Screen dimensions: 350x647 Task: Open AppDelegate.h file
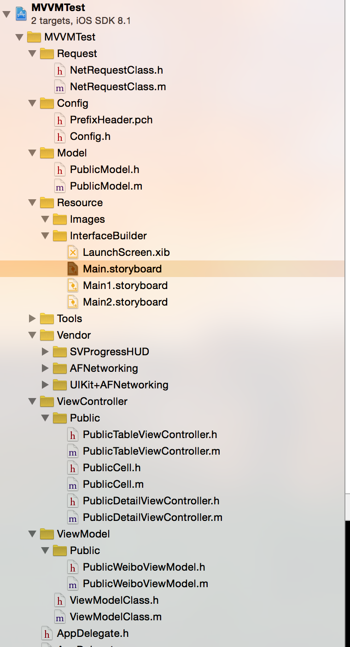93,633
